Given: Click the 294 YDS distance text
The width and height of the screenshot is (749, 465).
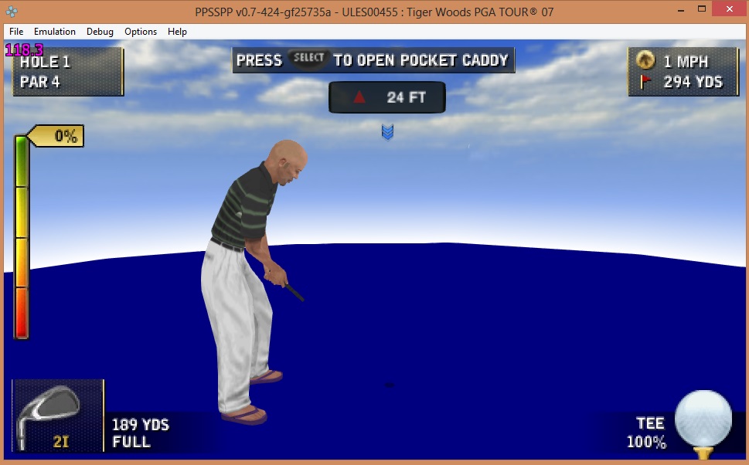Looking at the screenshot, I should (x=693, y=82).
